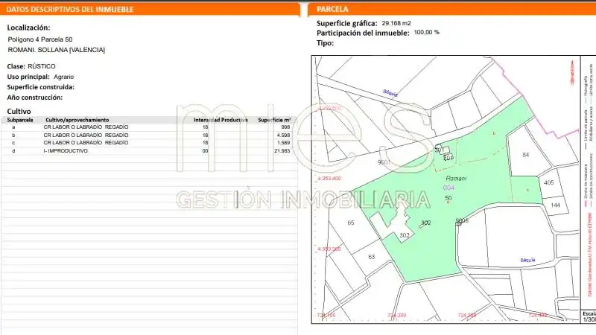Click the 'Clase:' label
Screen dimensions: 596x335
pos(16,66)
